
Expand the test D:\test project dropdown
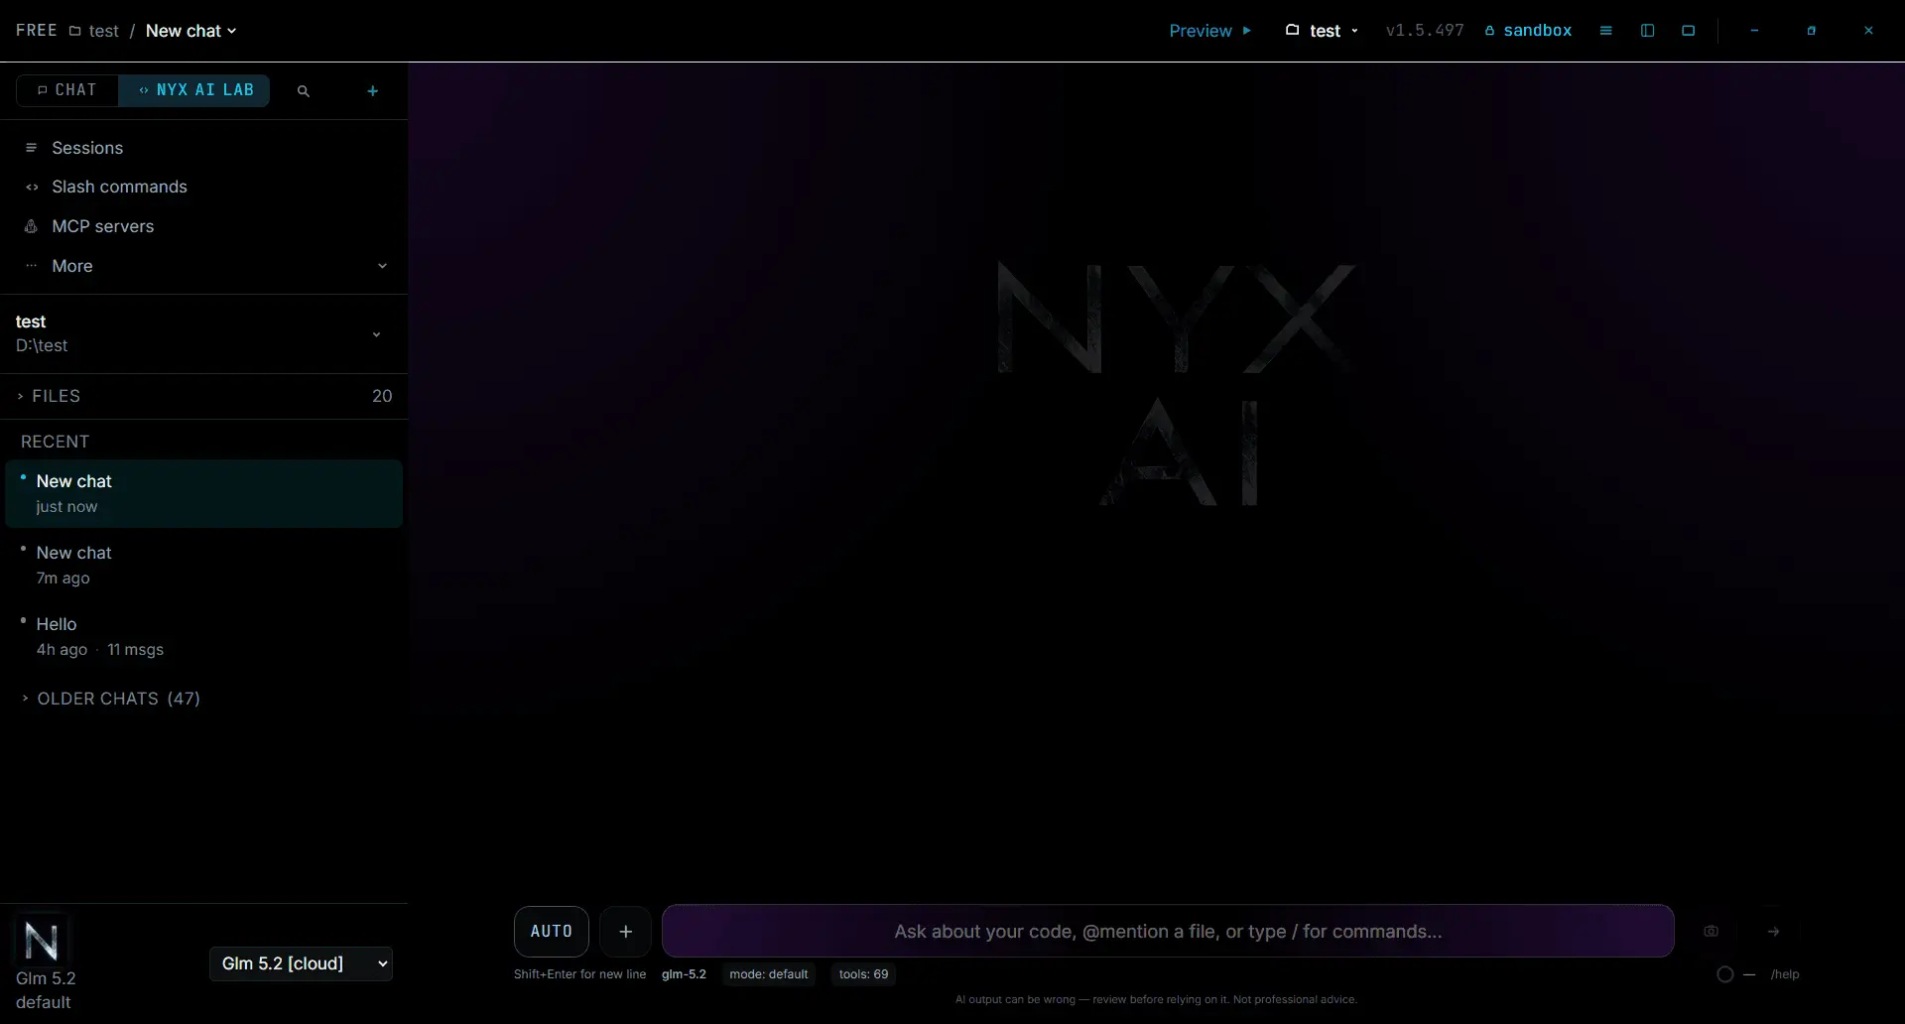point(376,334)
